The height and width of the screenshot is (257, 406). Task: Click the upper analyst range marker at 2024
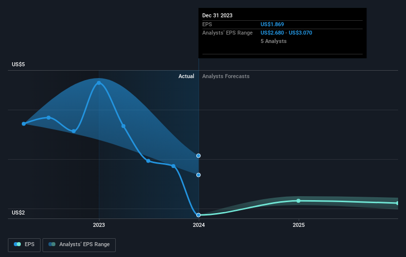tap(198, 156)
